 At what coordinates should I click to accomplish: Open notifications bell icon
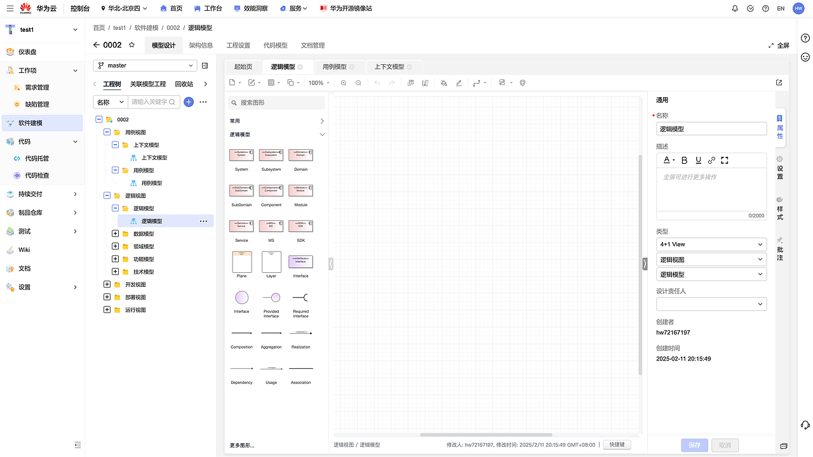tap(735, 8)
